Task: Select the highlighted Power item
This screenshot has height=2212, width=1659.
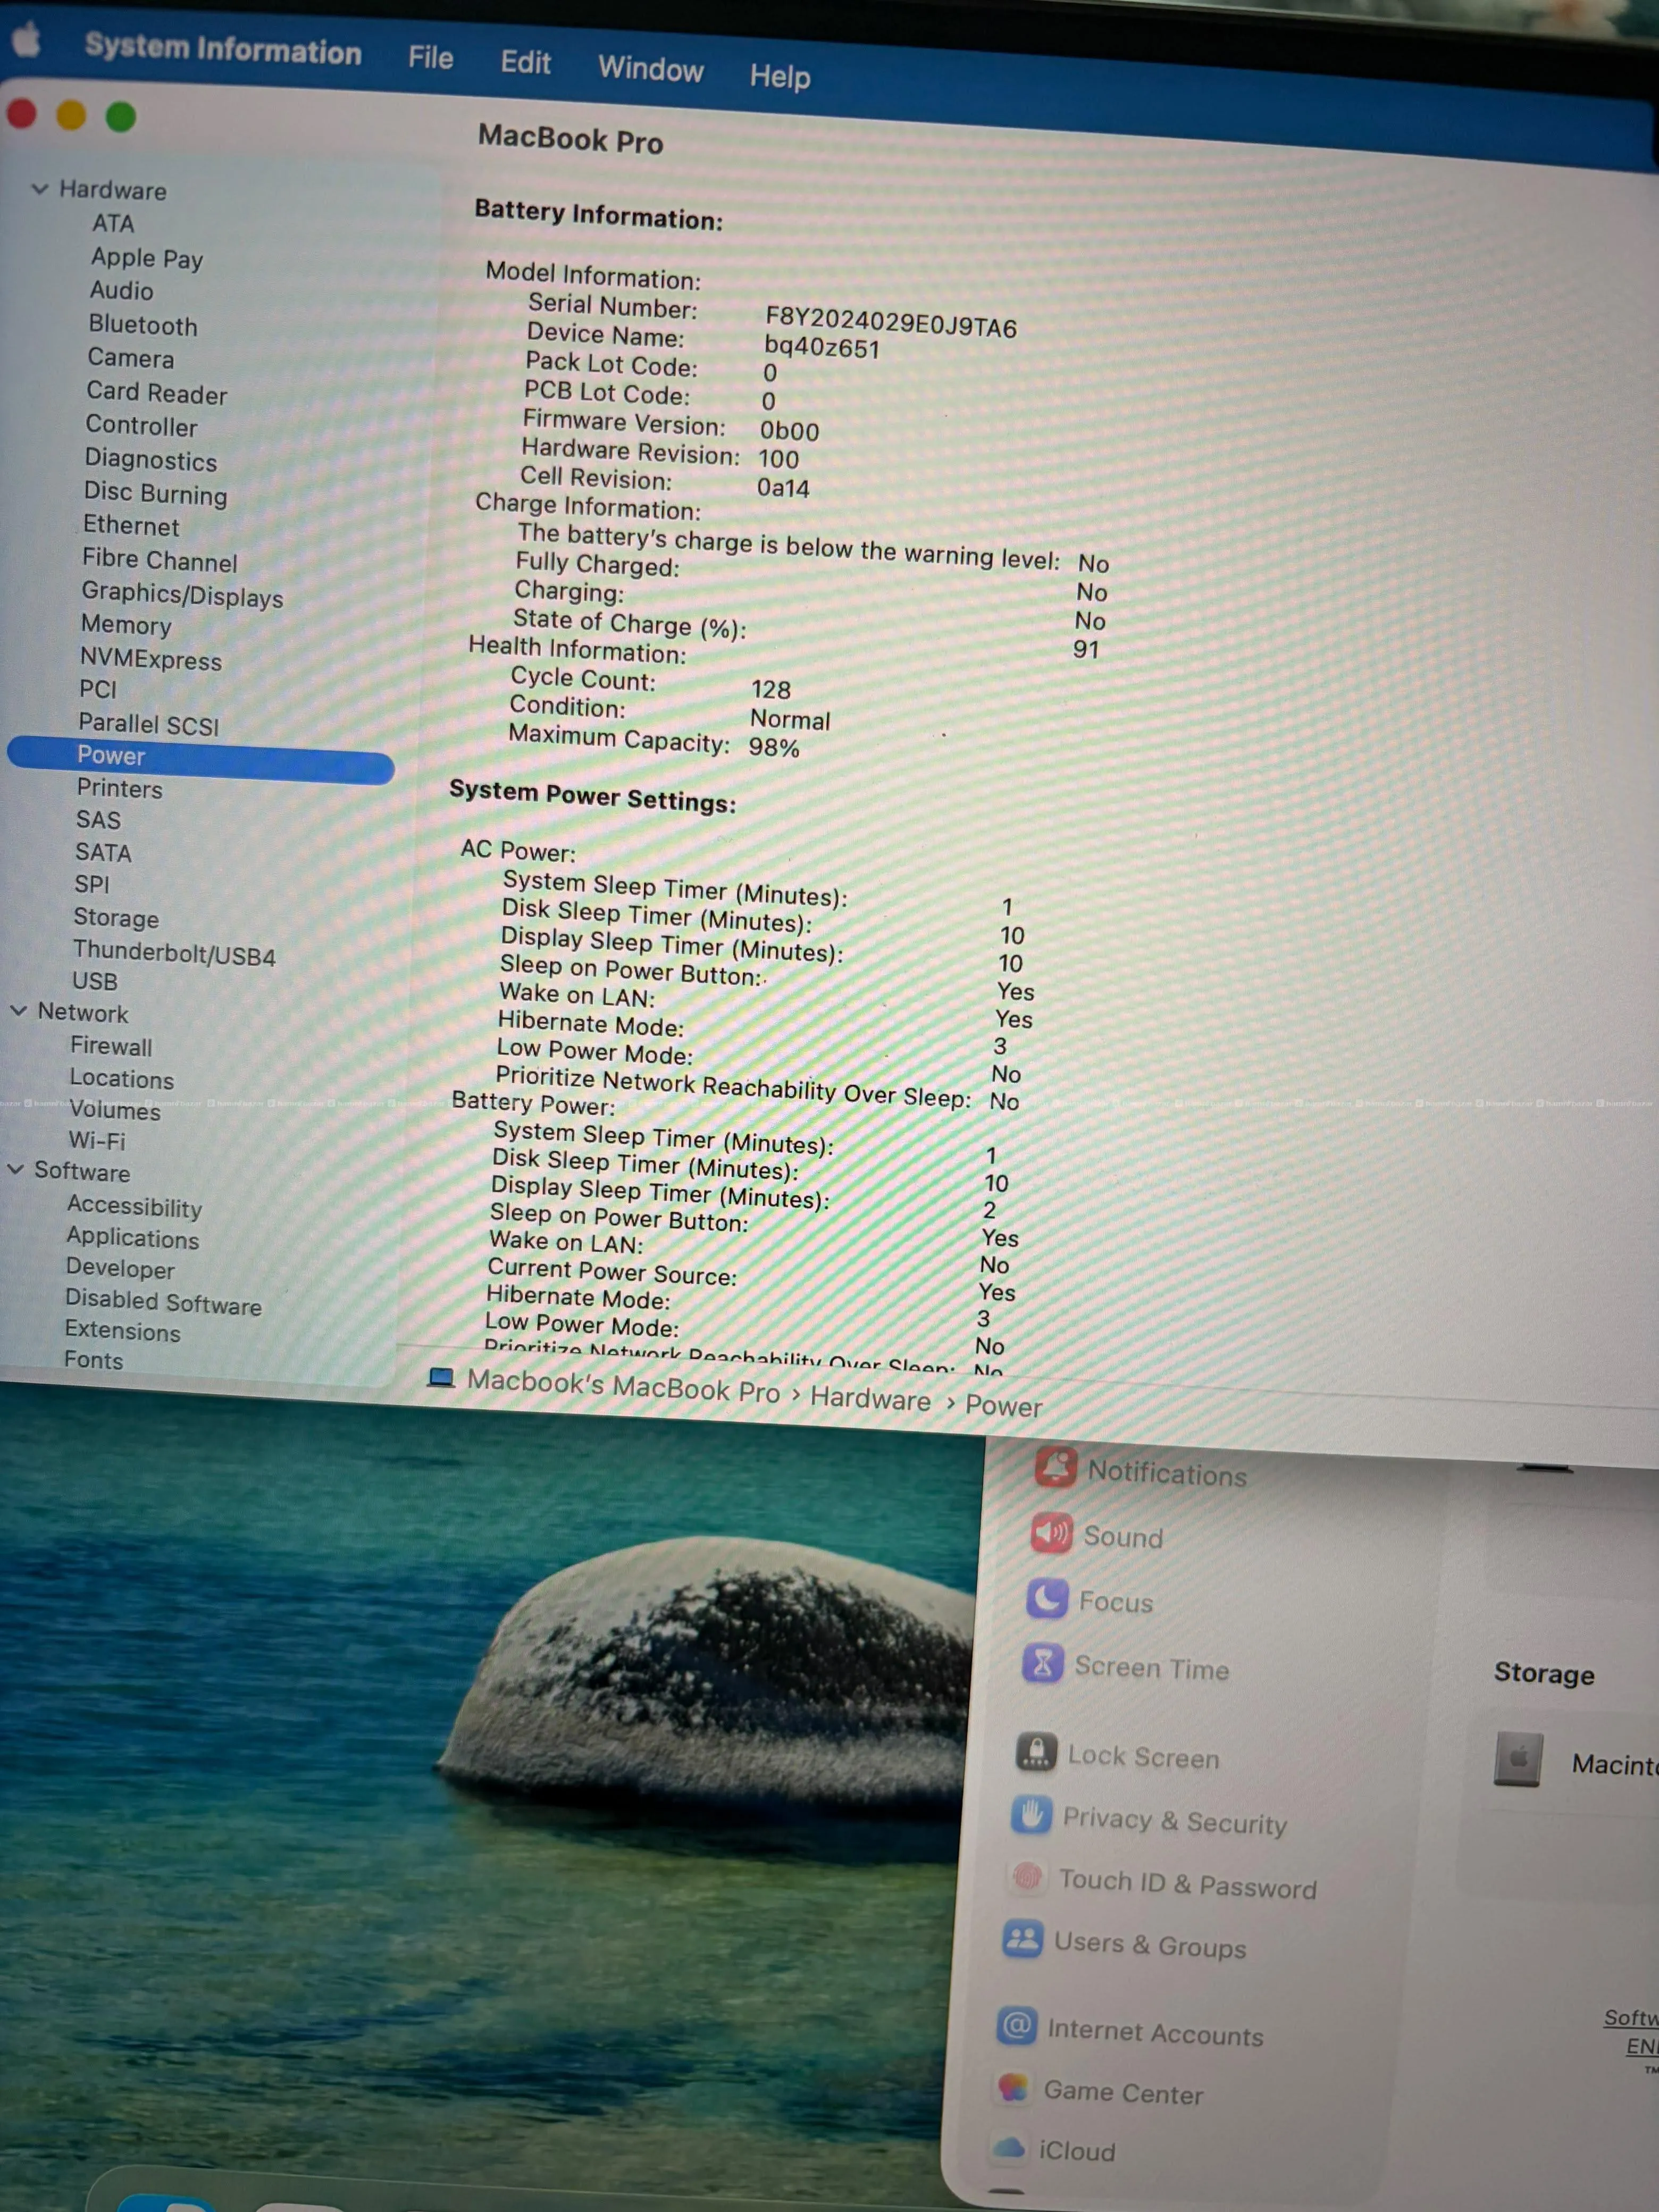Action: tap(200, 760)
